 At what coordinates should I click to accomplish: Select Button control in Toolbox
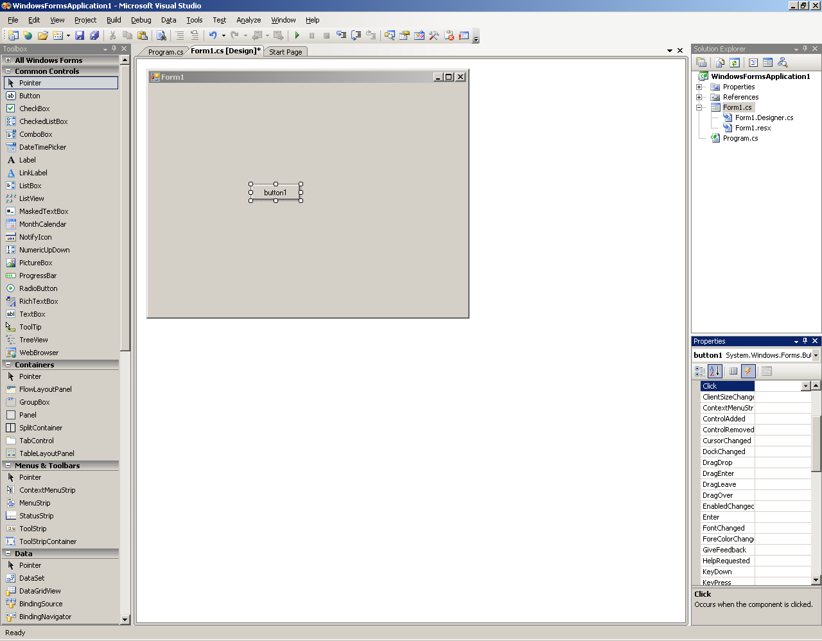tap(61, 96)
